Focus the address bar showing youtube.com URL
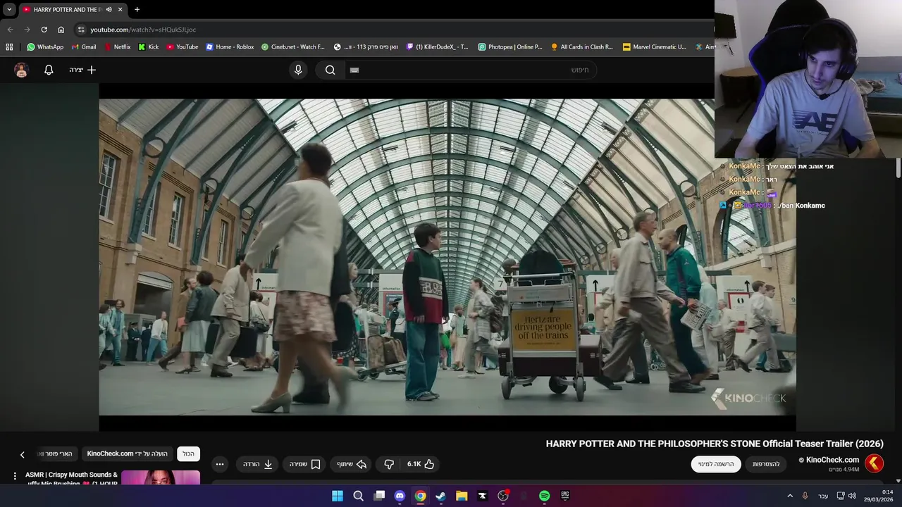Screen dimensions: 902x507 click(x=395, y=30)
